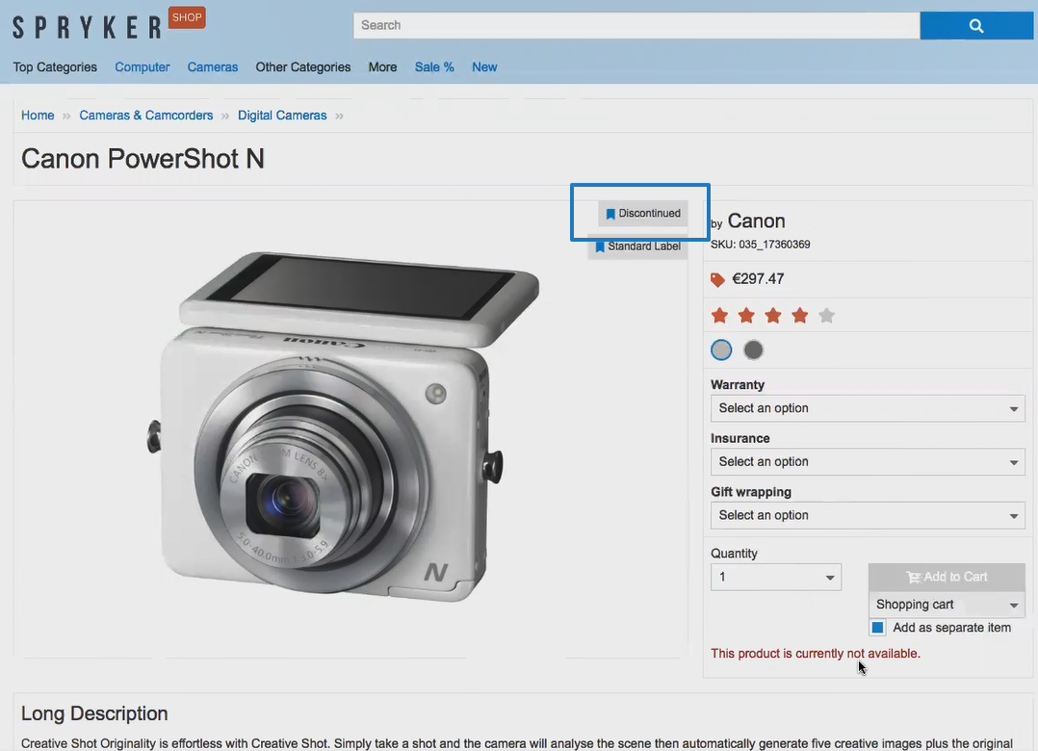Click the Add to Cart button
1038x751 pixels.
[x=947, y=577]
